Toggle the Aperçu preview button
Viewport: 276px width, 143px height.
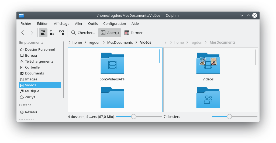click(109, 33)
